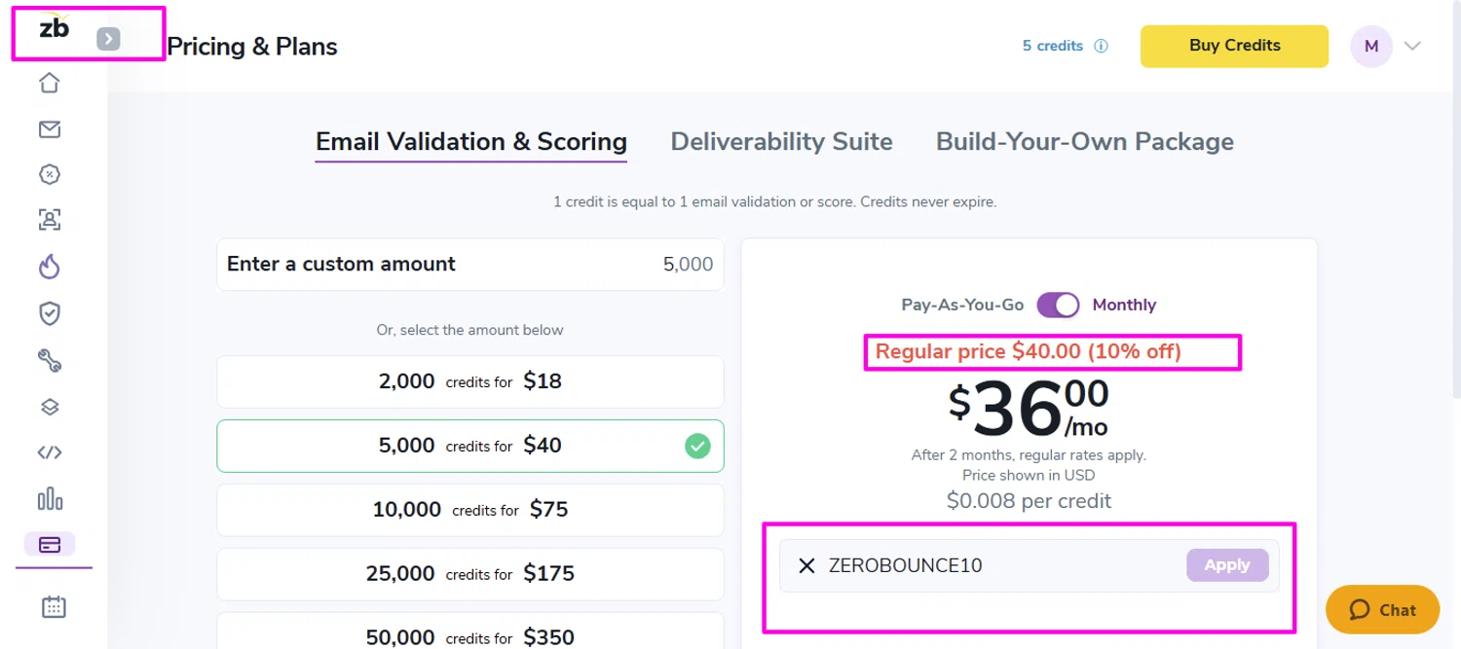This screenshot has width=1461, height=649.
Task: Open the Home icon in the sidebar
Action: point(50,83)
